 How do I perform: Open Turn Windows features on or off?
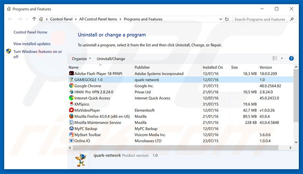38,54
